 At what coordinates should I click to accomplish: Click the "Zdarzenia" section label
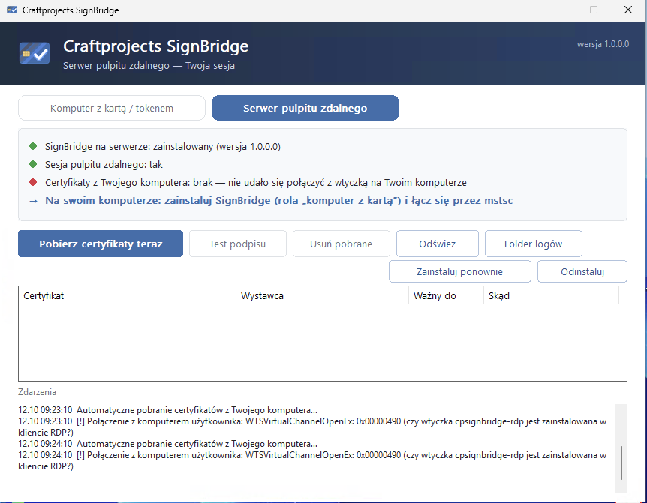coord(37,392)
